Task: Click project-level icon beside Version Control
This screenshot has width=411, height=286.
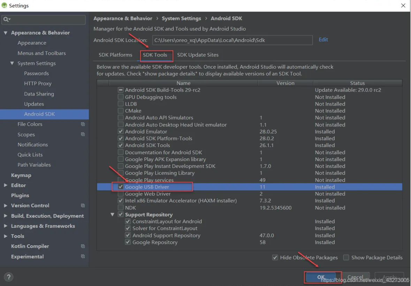Action: pos(83,206)
